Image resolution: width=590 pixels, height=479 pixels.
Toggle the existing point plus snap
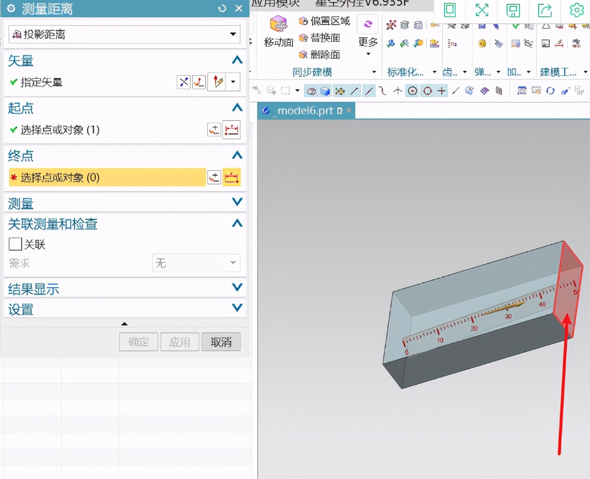click(x=441, y=91)
